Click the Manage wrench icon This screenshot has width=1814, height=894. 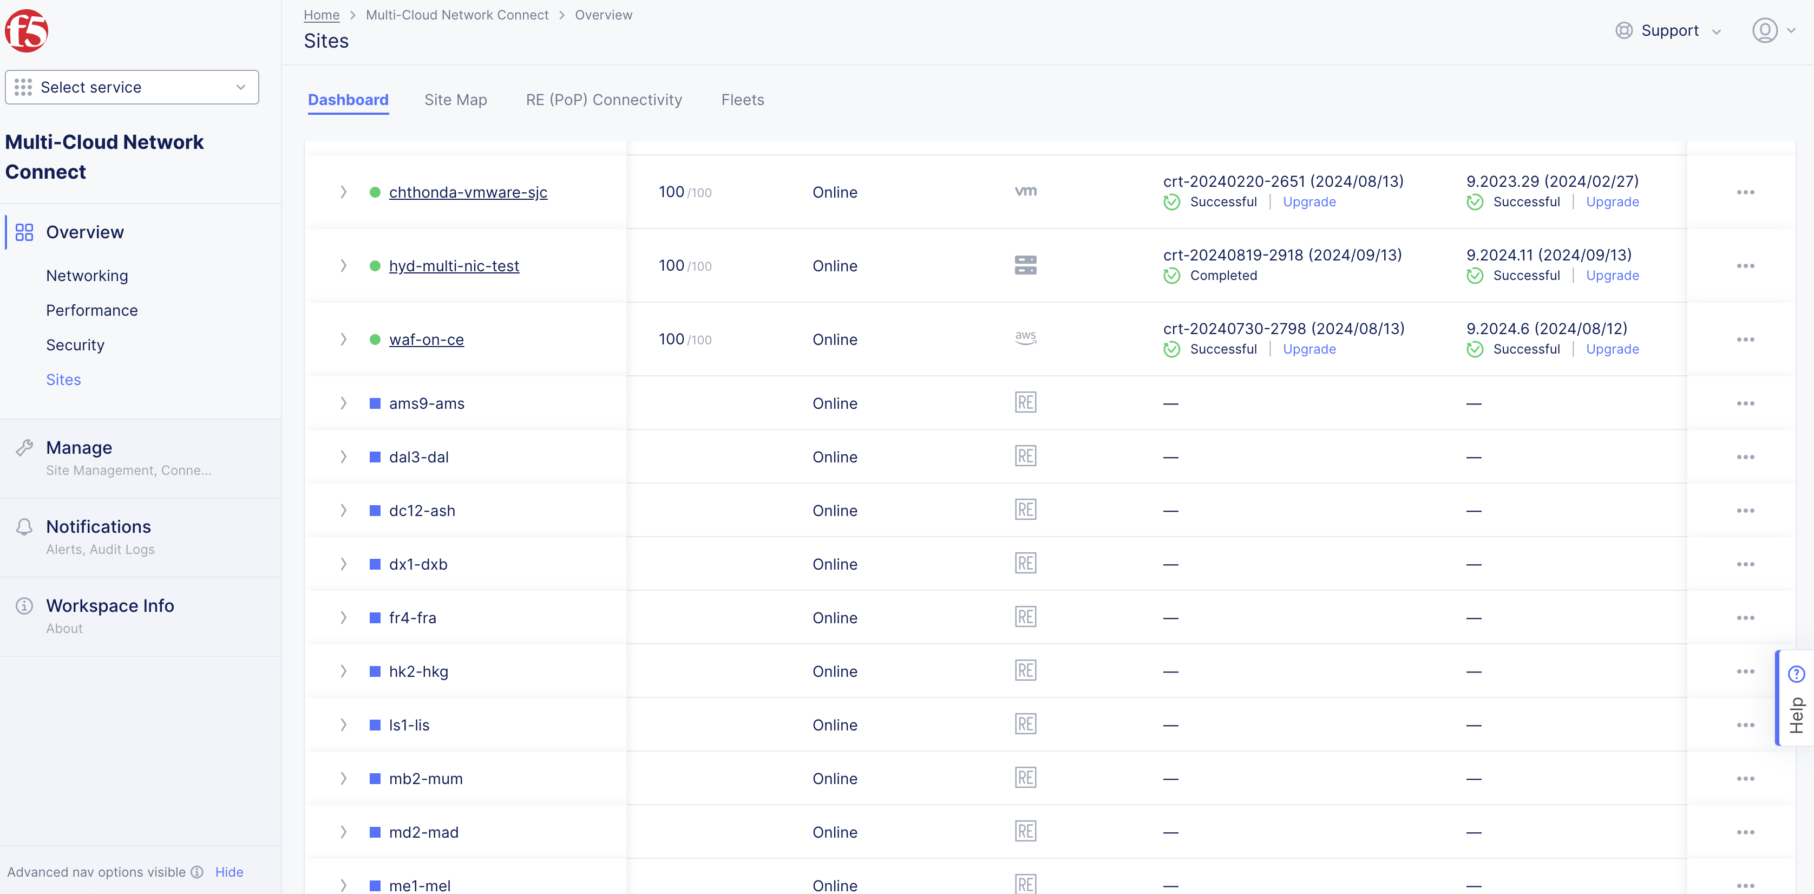click(x=25, y=447)
